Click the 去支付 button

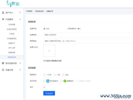[x=49, y=93]
